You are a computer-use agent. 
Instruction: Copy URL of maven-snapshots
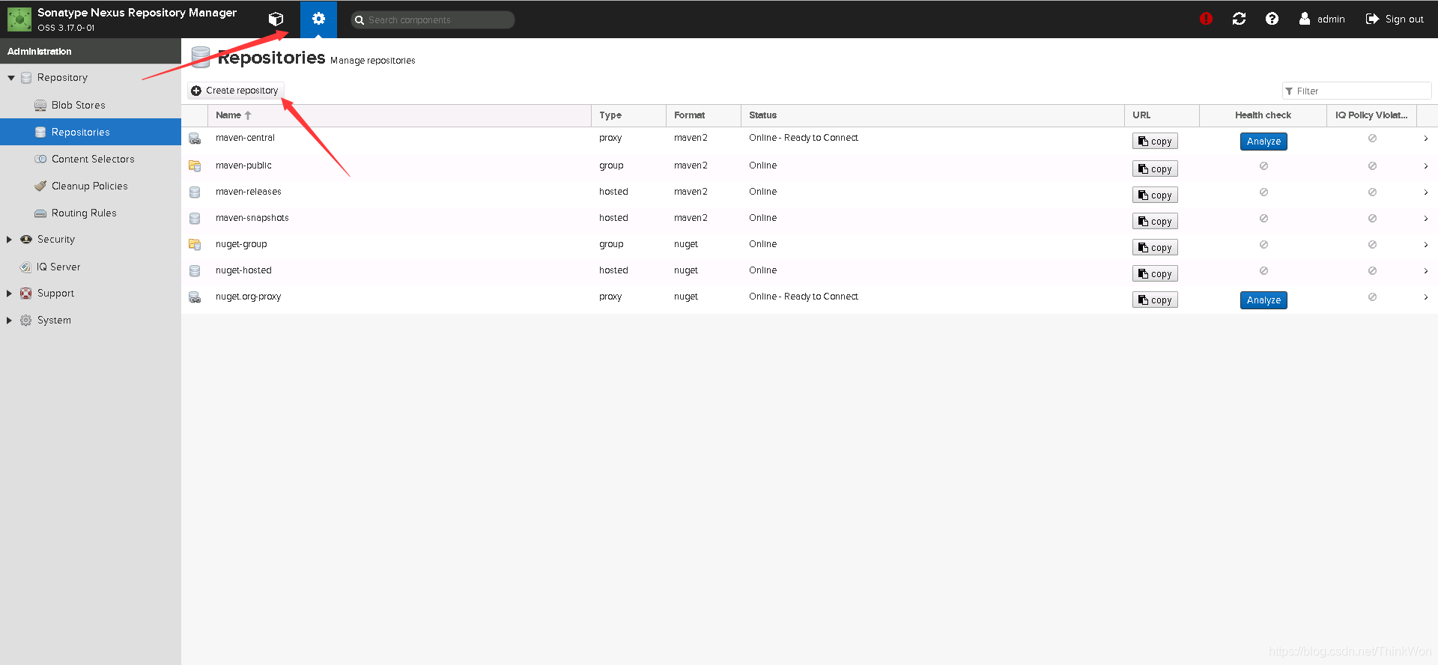1155,221
